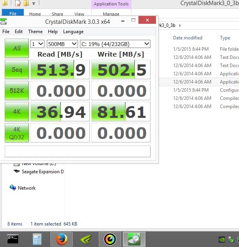Image resolution: width=239 pixels, height=247 pixels.
Task: Click first Text Document row 12/6/2014
Action: point(199,57)
